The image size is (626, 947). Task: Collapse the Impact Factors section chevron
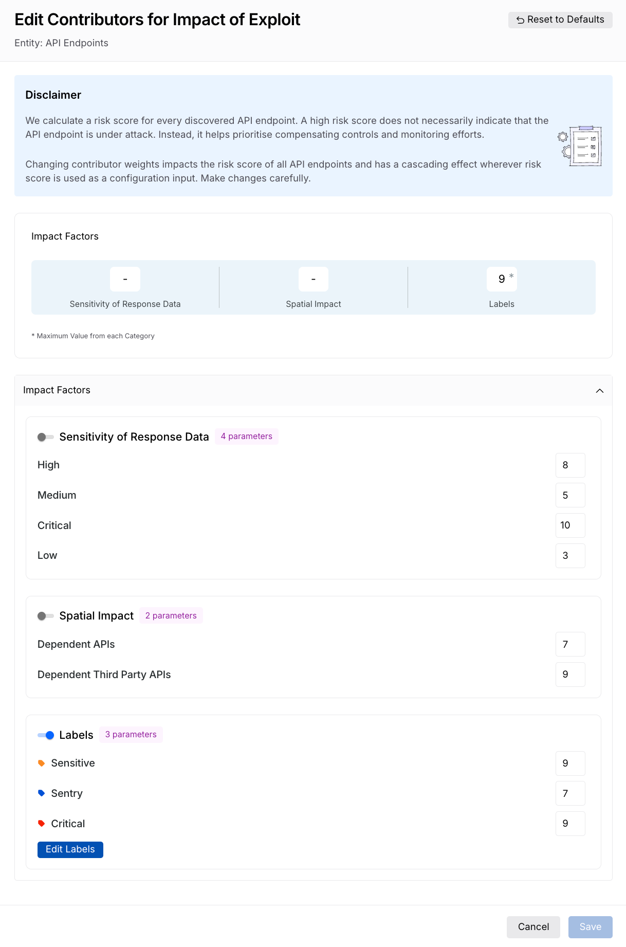point(600,391)
